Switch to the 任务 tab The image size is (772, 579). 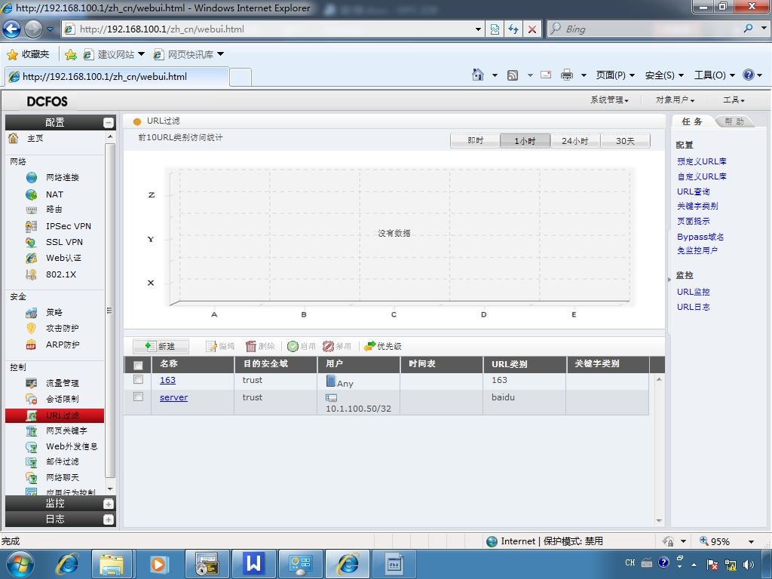[692, 121]
